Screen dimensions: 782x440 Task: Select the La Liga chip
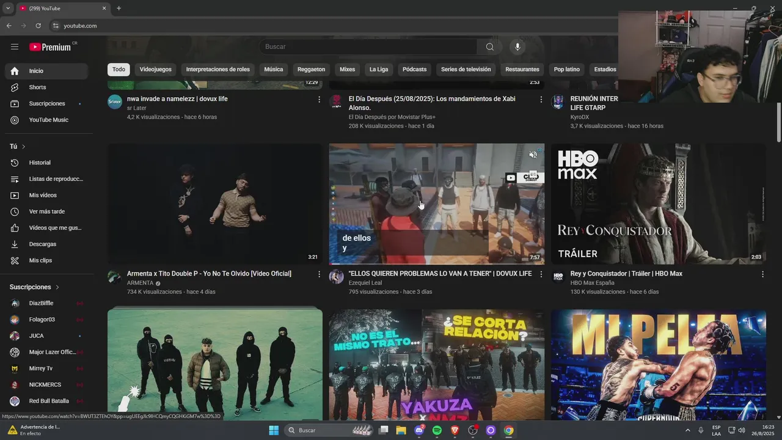[x=379, y=70]
